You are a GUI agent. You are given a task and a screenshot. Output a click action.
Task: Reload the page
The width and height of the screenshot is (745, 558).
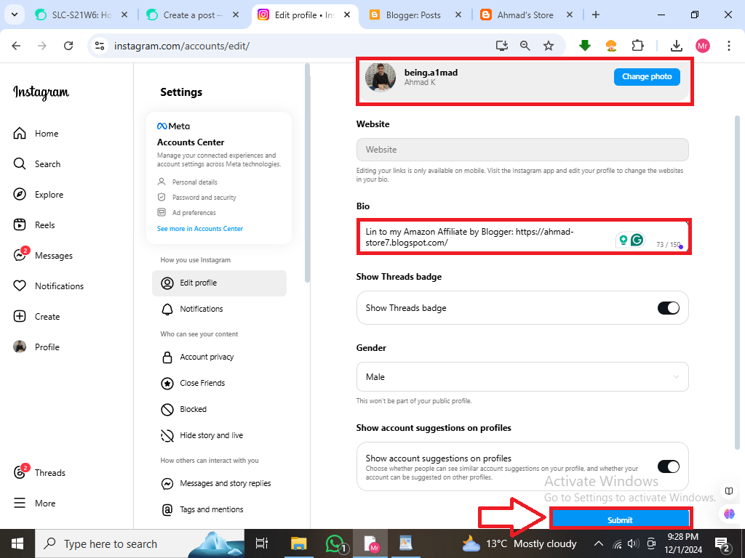[x=68, y=46]
